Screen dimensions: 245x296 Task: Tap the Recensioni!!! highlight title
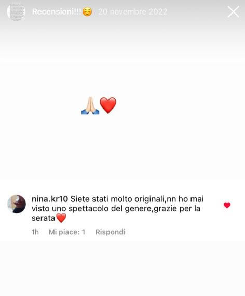[x=57, y=12]
